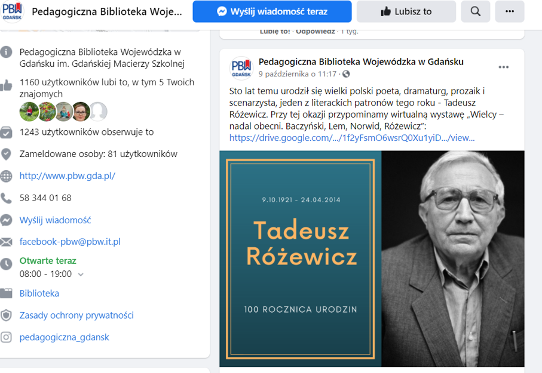Screen dimensions: 542x373
Task: Open the Biblioteka category link
Action: click(x=39, y=293)
